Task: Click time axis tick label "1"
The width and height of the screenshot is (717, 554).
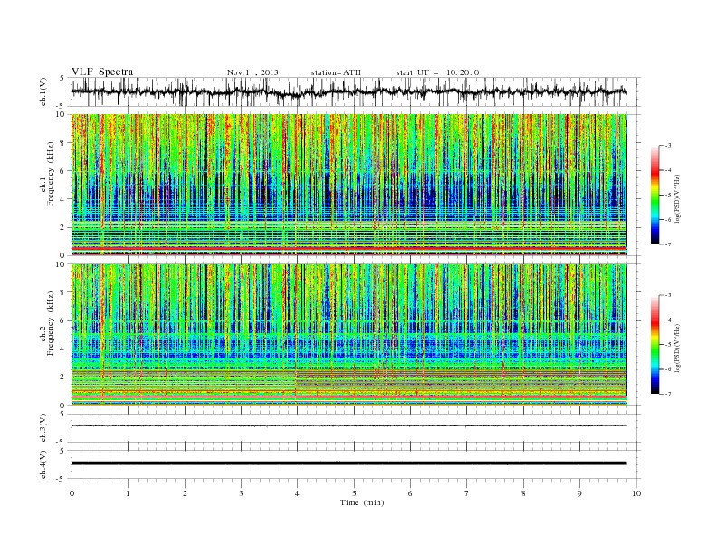Action: click(x=128, y=493)
